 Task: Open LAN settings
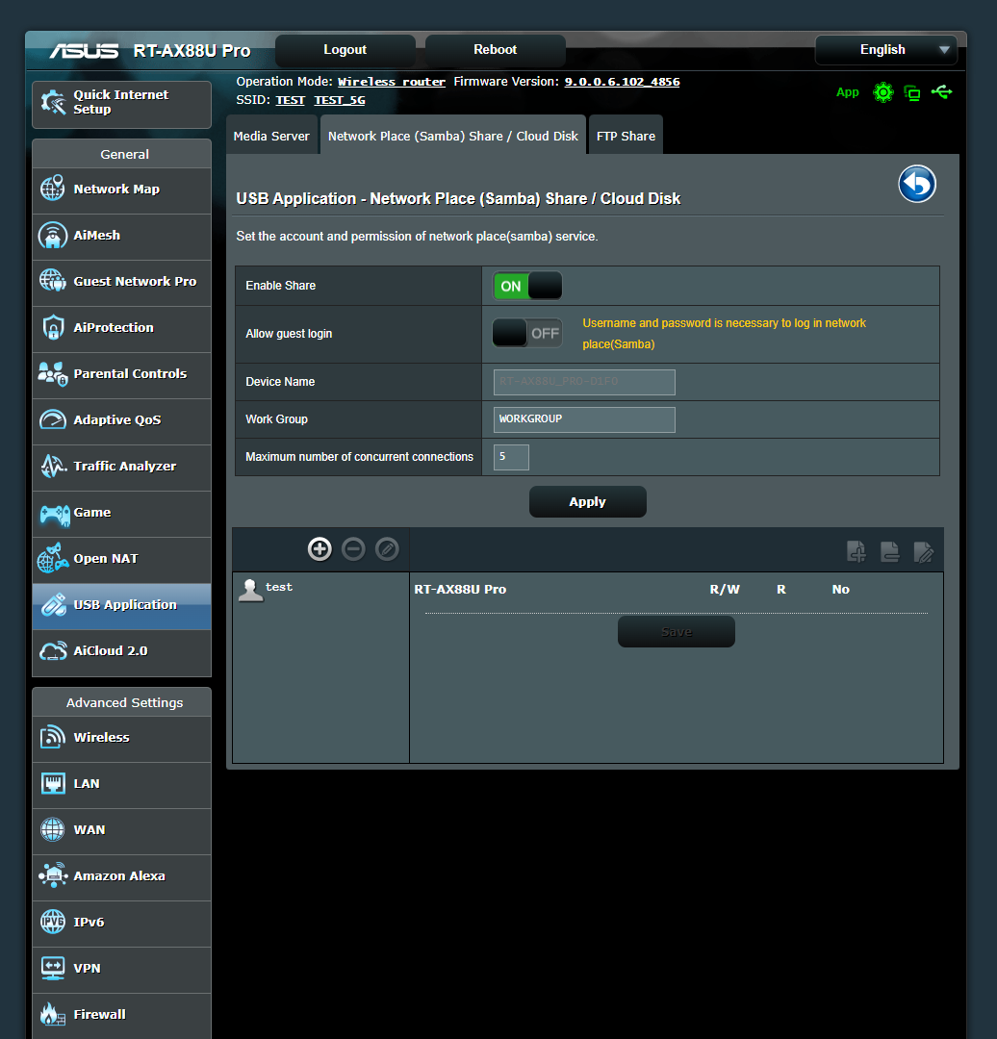(x=122, y=785)
